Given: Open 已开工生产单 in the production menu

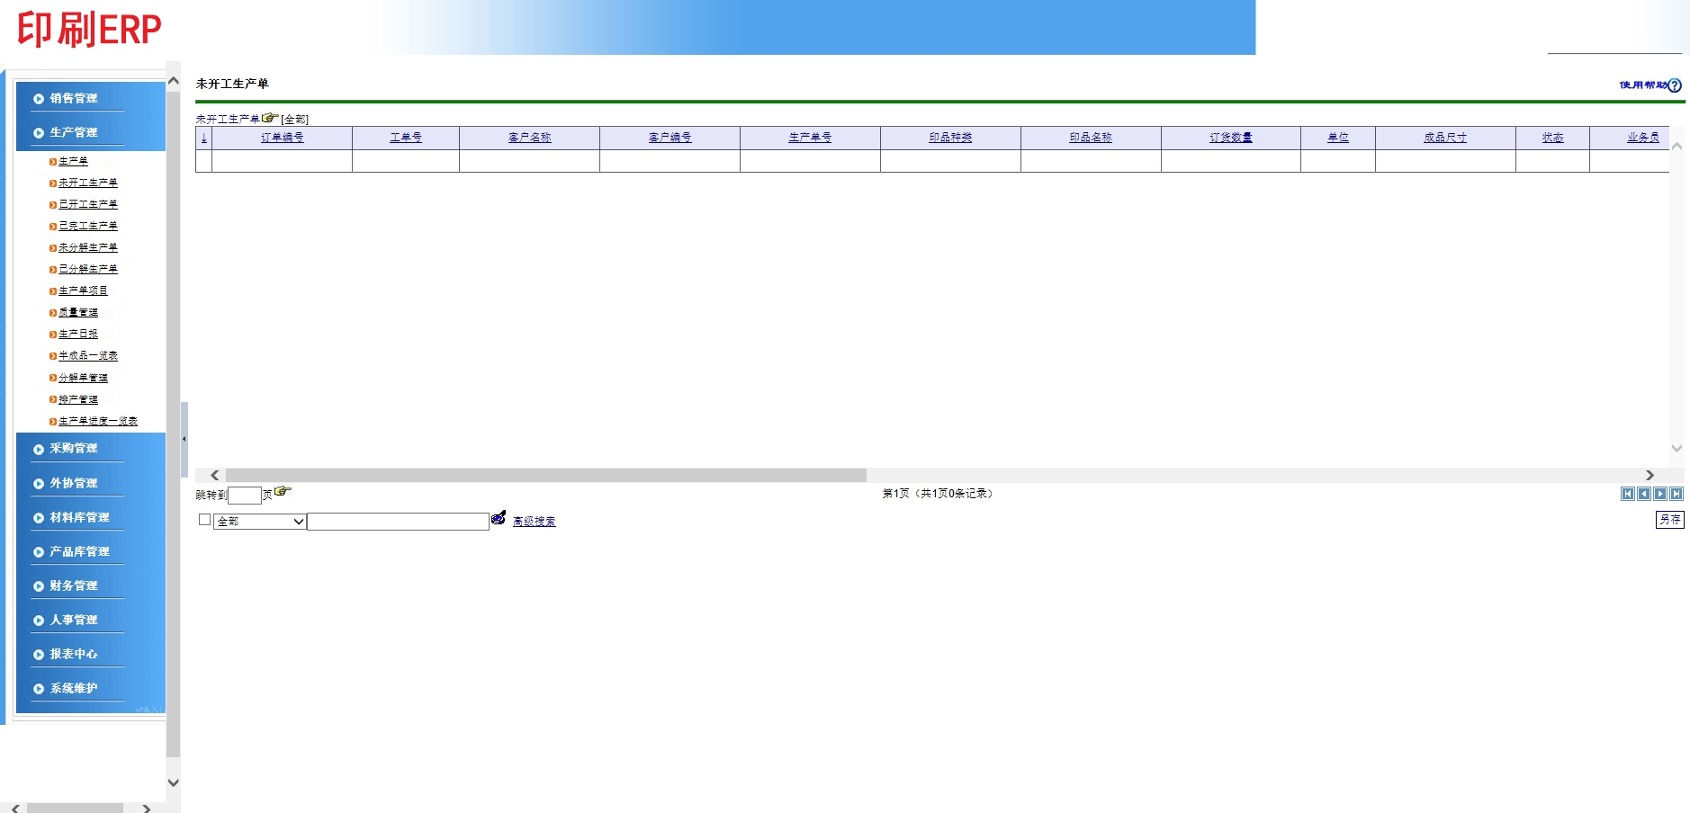Looking at the screenshot, I should pos(88,204).
